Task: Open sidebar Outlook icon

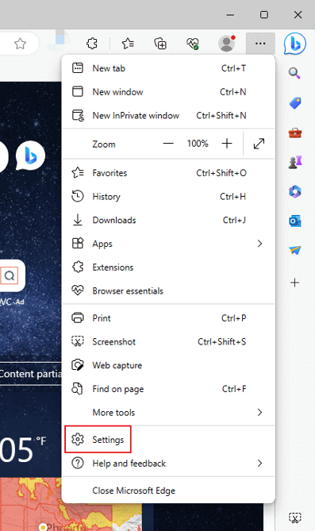Action: (295, 221)
